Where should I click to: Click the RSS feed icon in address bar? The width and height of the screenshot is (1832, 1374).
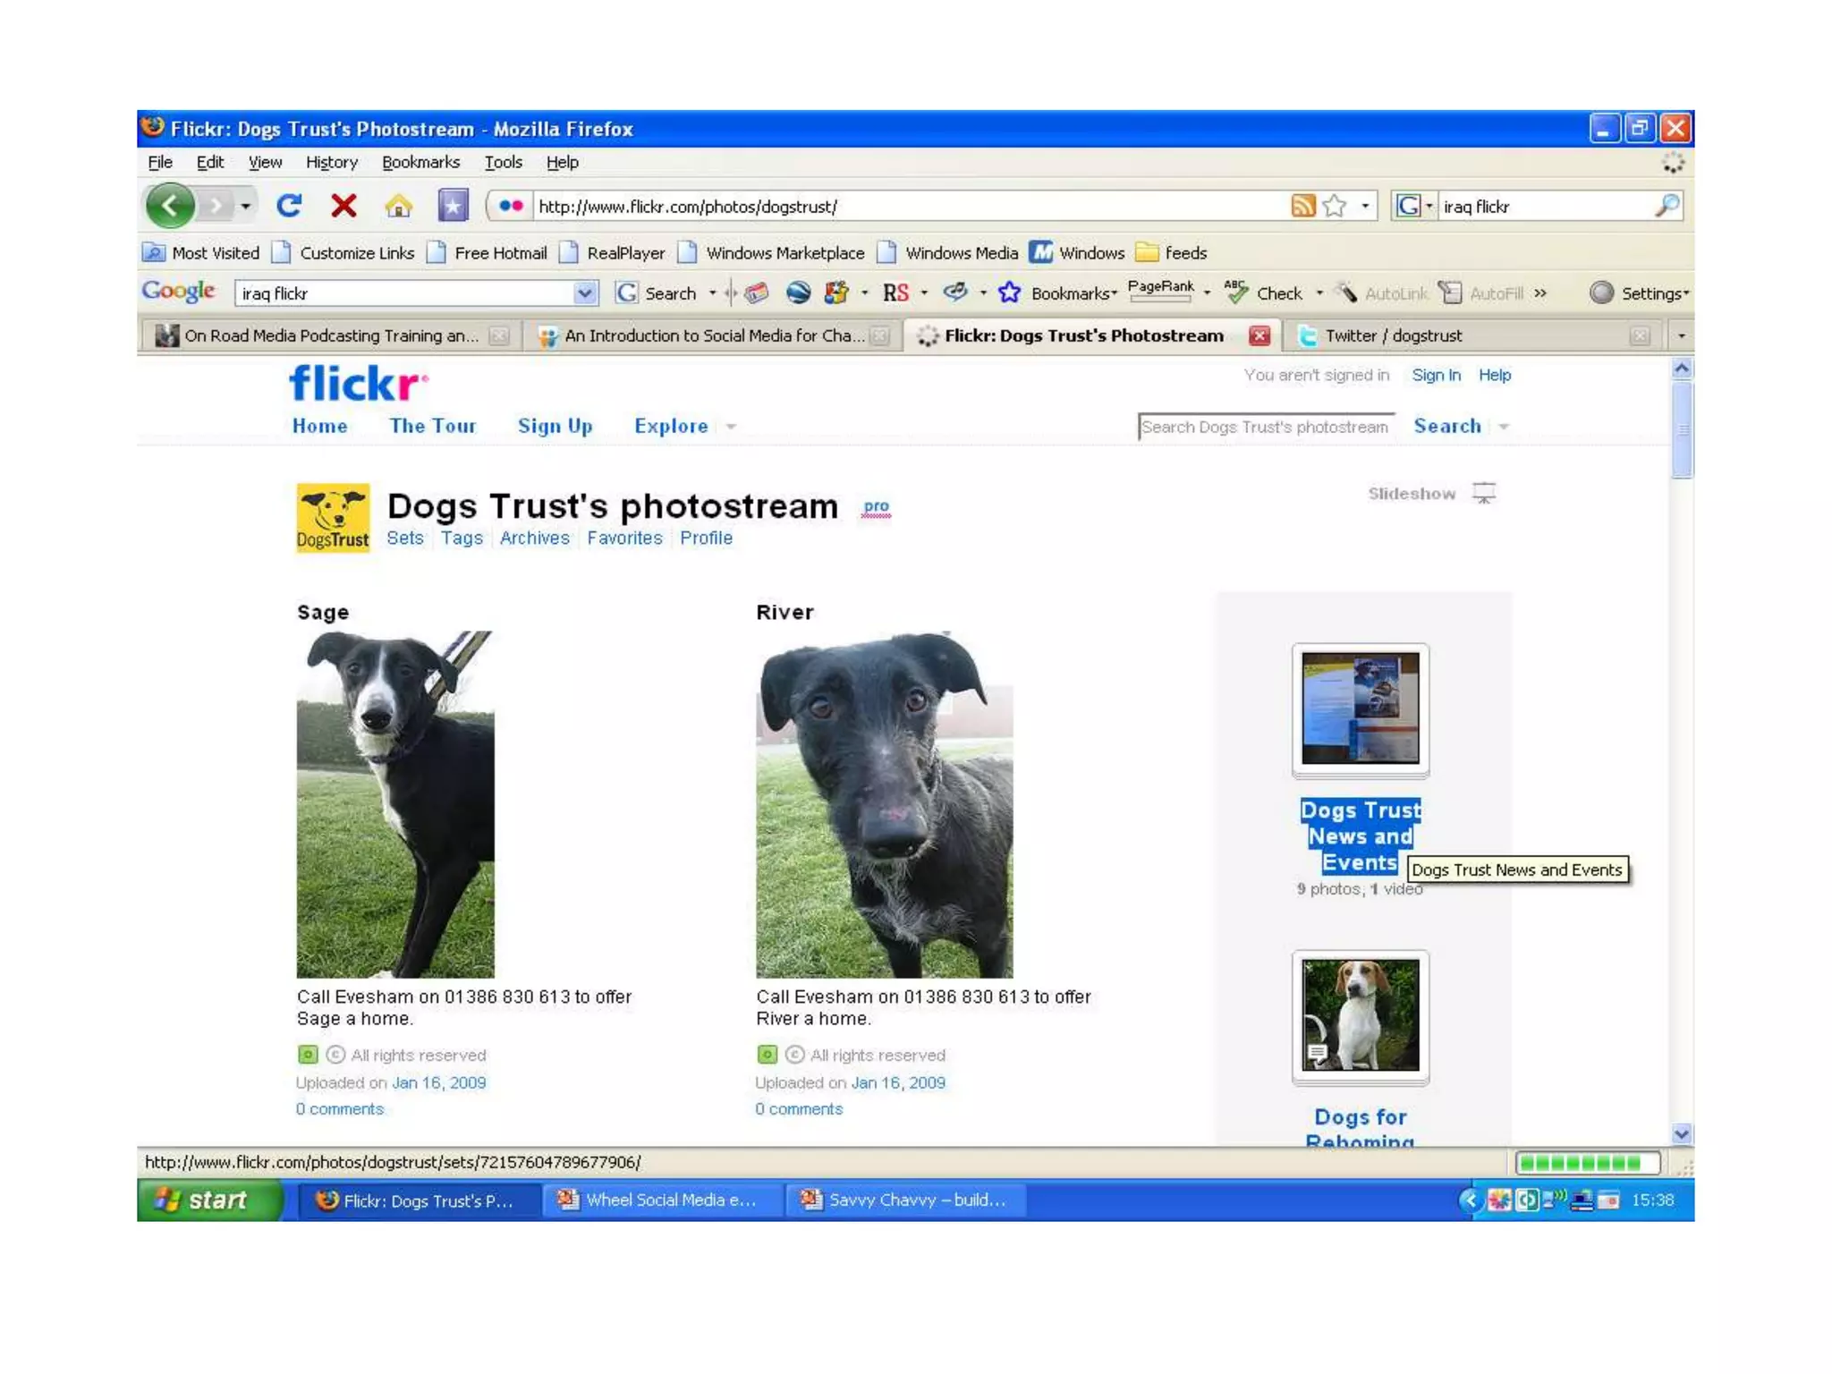(1302, 206)
